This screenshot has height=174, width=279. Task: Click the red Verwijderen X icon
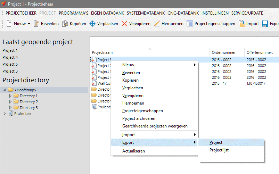tap(124, 24)
